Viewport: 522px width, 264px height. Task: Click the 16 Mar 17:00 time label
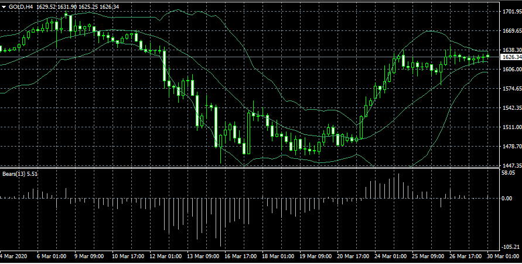(x=241, y=256)
